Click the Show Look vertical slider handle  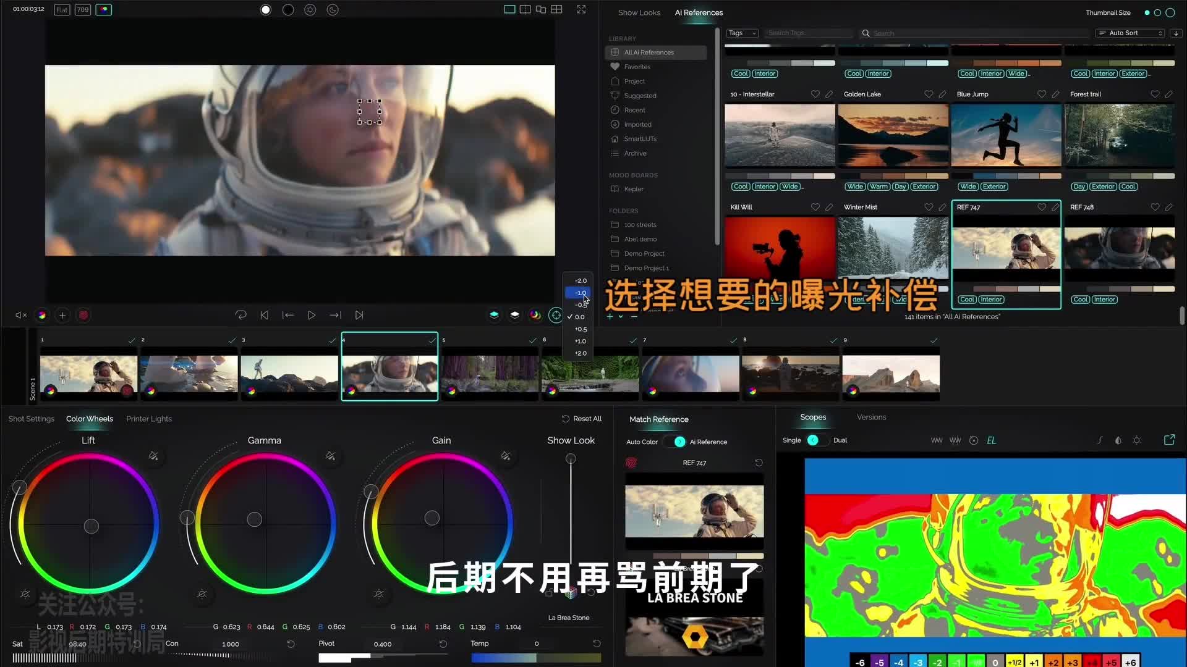(571, 459)
